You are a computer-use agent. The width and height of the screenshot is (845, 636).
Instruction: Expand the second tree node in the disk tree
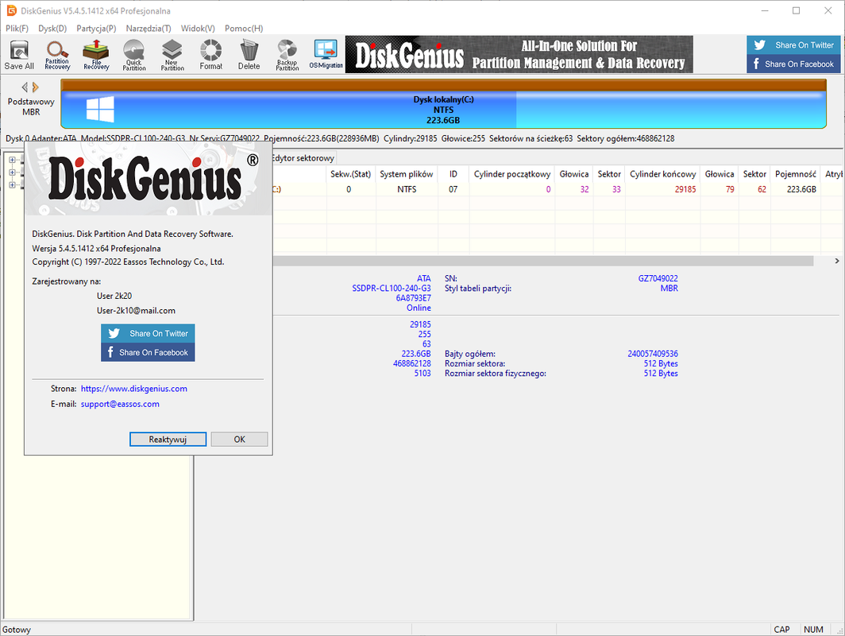pyautogui.click(x=12, y=173)
